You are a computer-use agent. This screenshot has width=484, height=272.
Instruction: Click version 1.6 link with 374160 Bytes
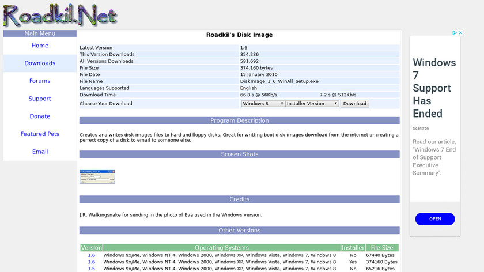coord(92,262)
